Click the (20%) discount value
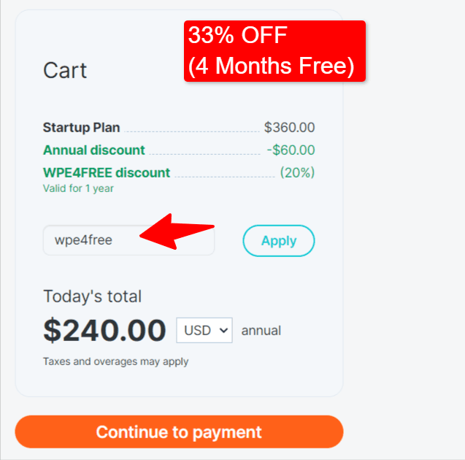 (x=297, y=173)
